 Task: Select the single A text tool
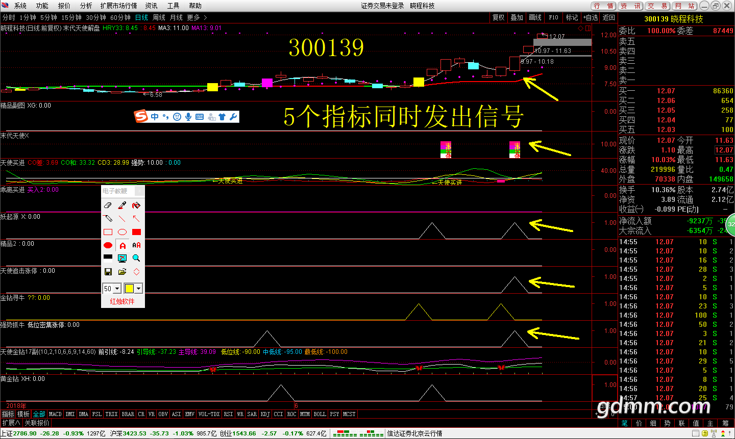(x=122, y=245)
